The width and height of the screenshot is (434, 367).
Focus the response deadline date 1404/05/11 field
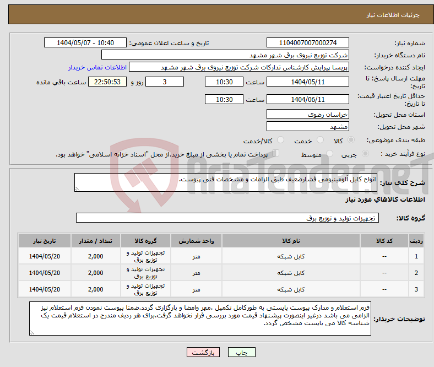point(307,82)
